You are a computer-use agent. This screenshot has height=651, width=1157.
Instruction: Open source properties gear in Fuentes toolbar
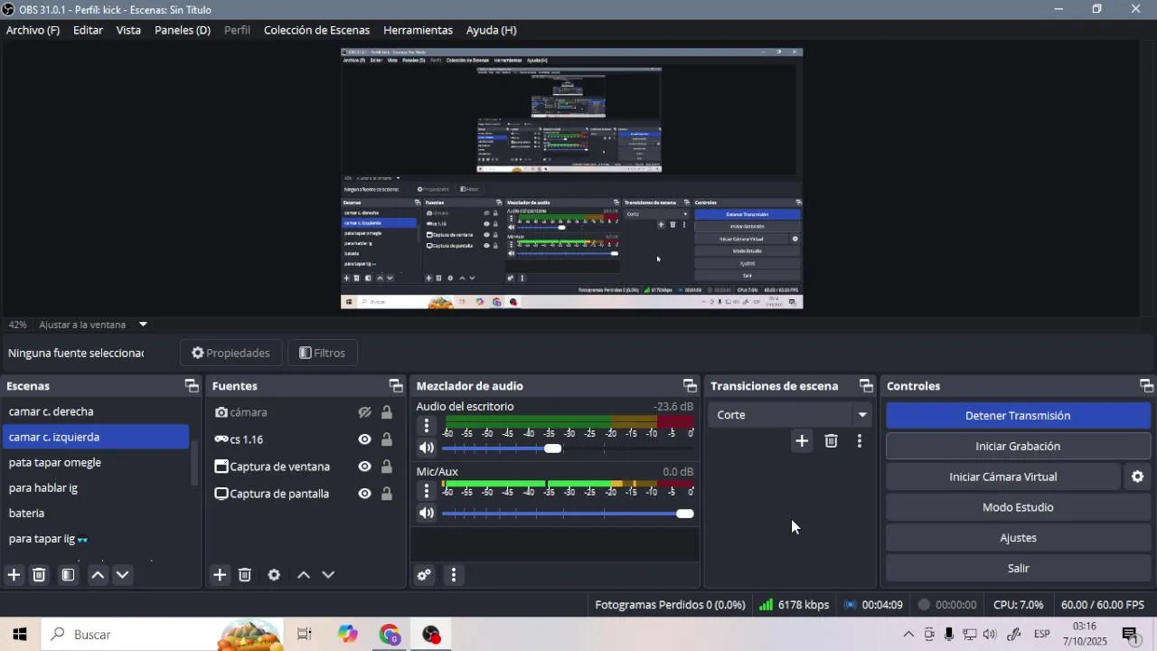point(274,575)
